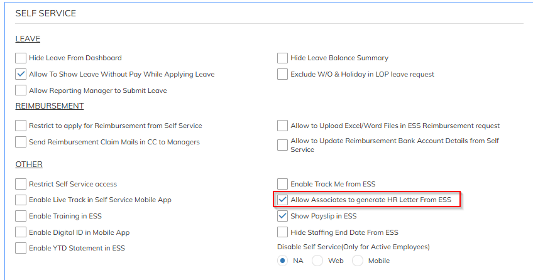Check Restrict to apply for Reimbursement

pos(21,126)
